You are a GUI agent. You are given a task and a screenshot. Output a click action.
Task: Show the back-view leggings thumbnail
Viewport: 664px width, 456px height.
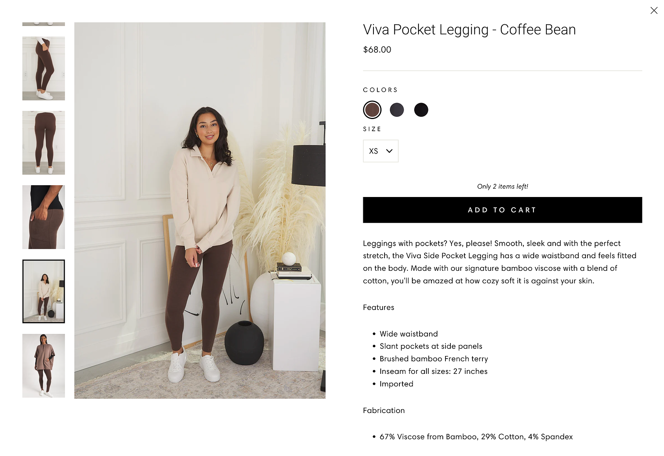point(44,143)
